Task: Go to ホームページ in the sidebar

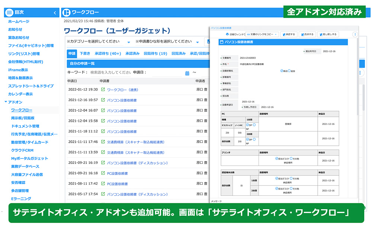Action: (x=19, y=21)
